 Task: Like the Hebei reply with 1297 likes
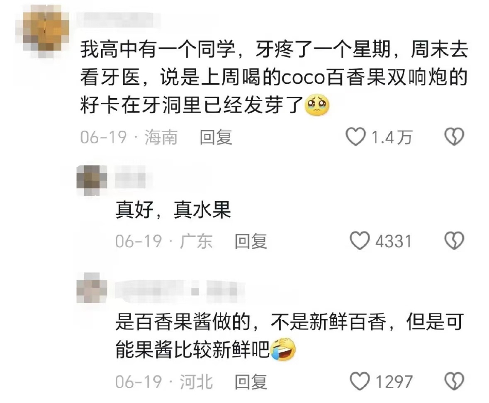[360, 381]
